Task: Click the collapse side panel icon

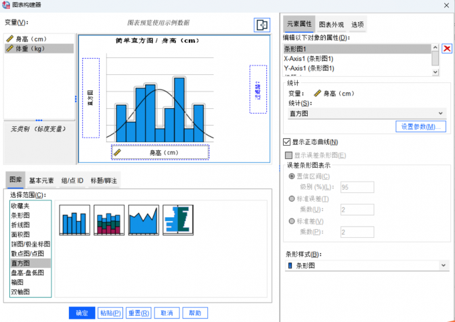Action: point(262,25)
